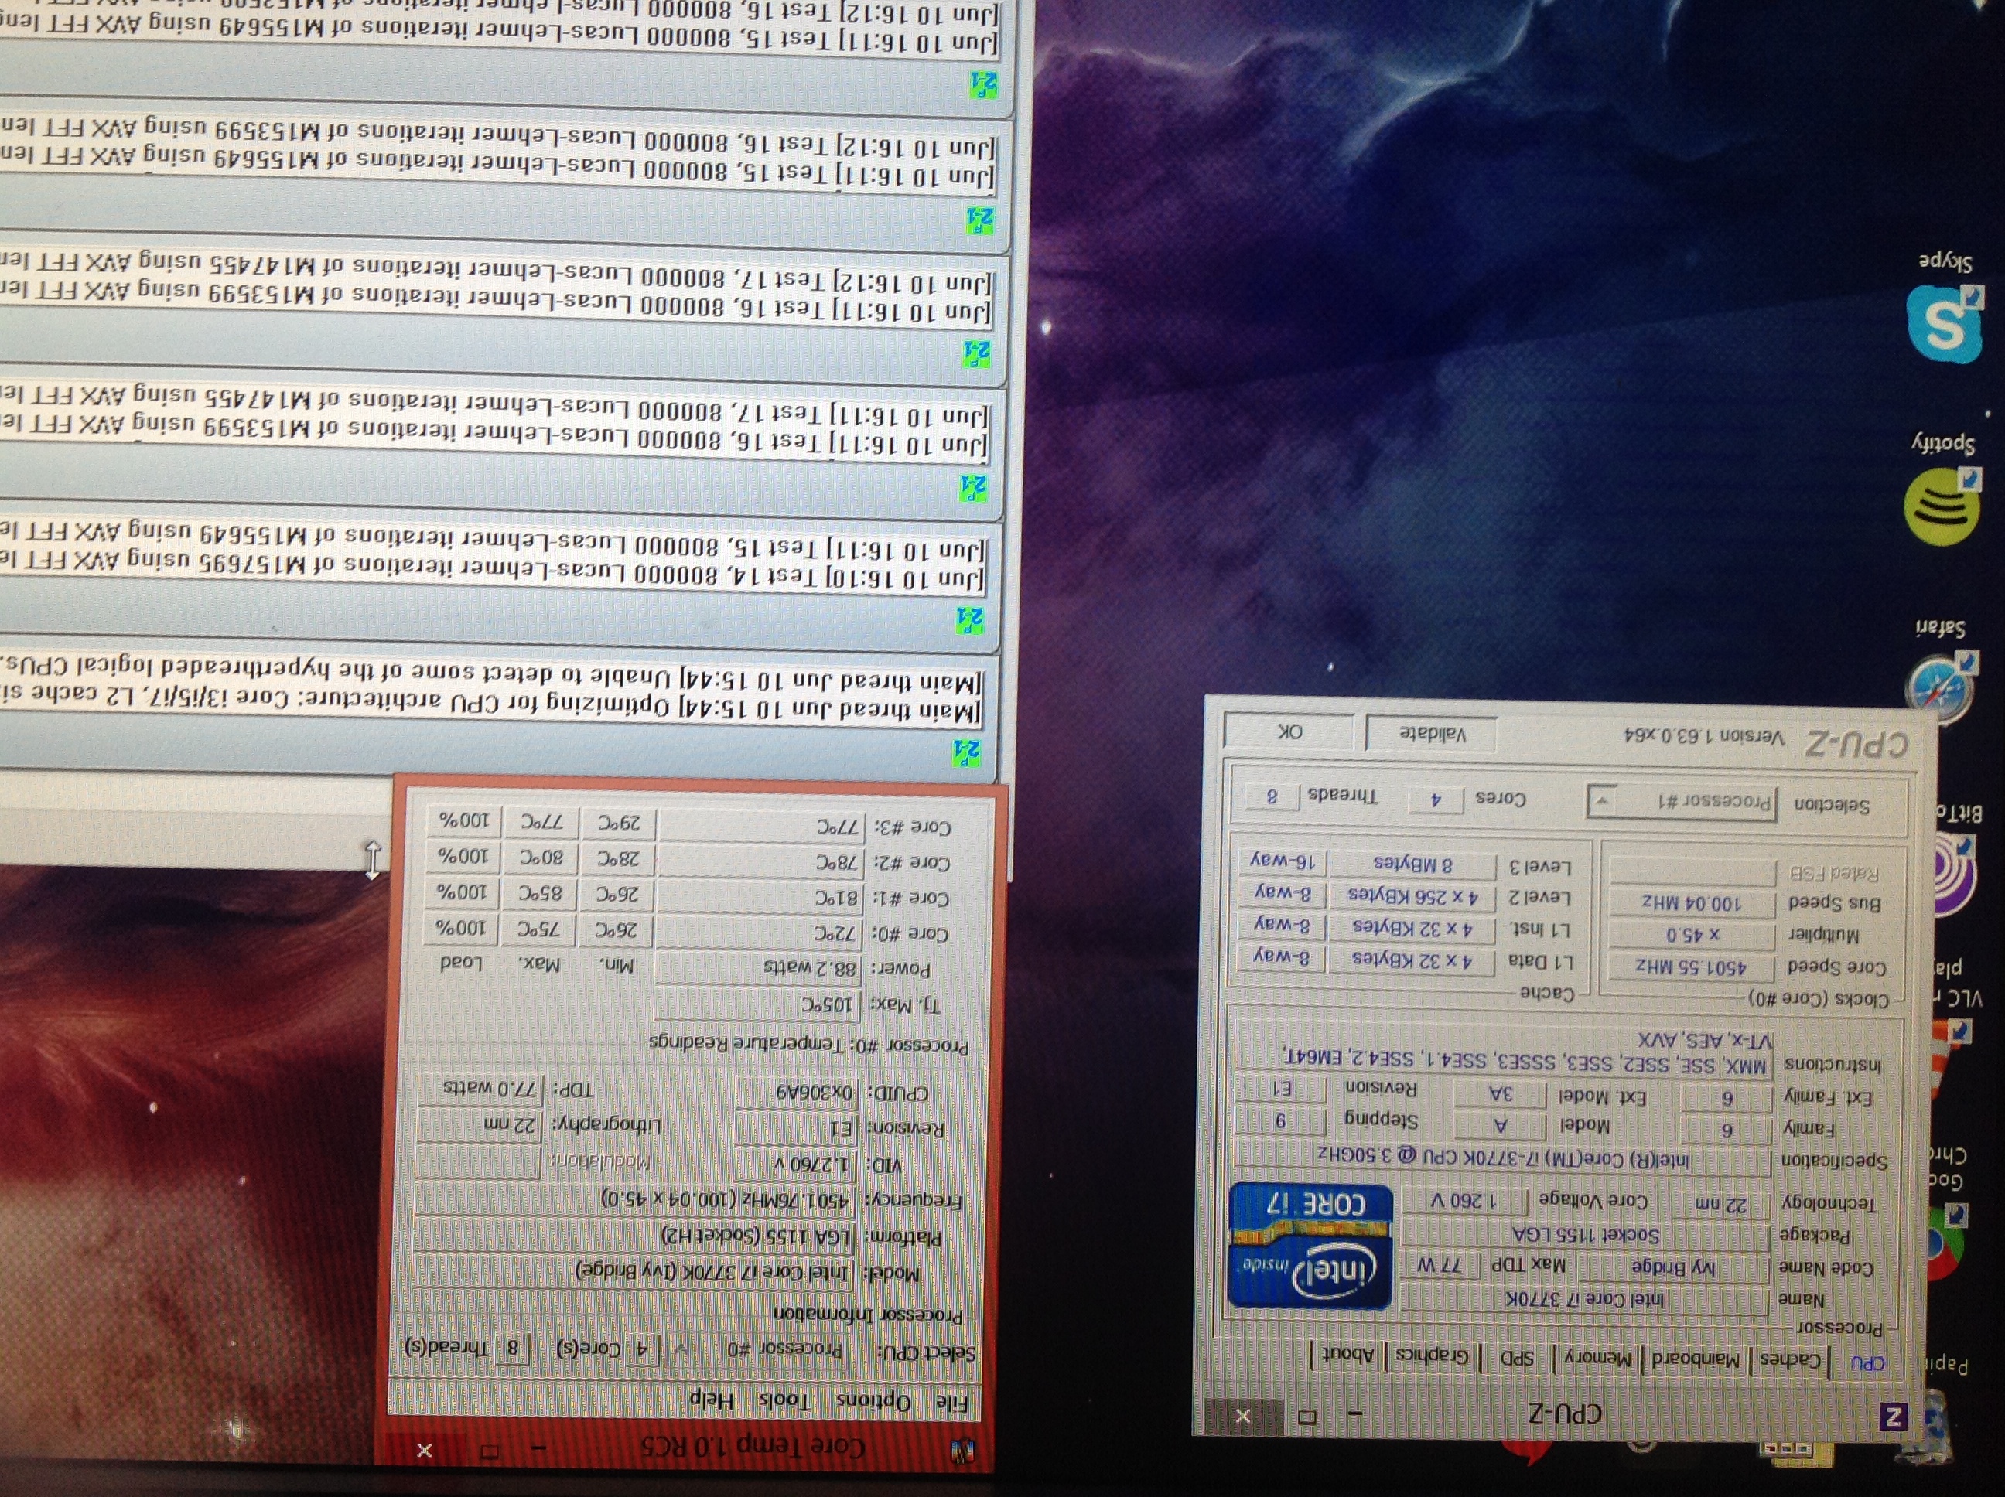Click the Package Socket 1155 LGA value
Viewport: 2005px width, 1497px height.
click(x=1585, y=1234)
